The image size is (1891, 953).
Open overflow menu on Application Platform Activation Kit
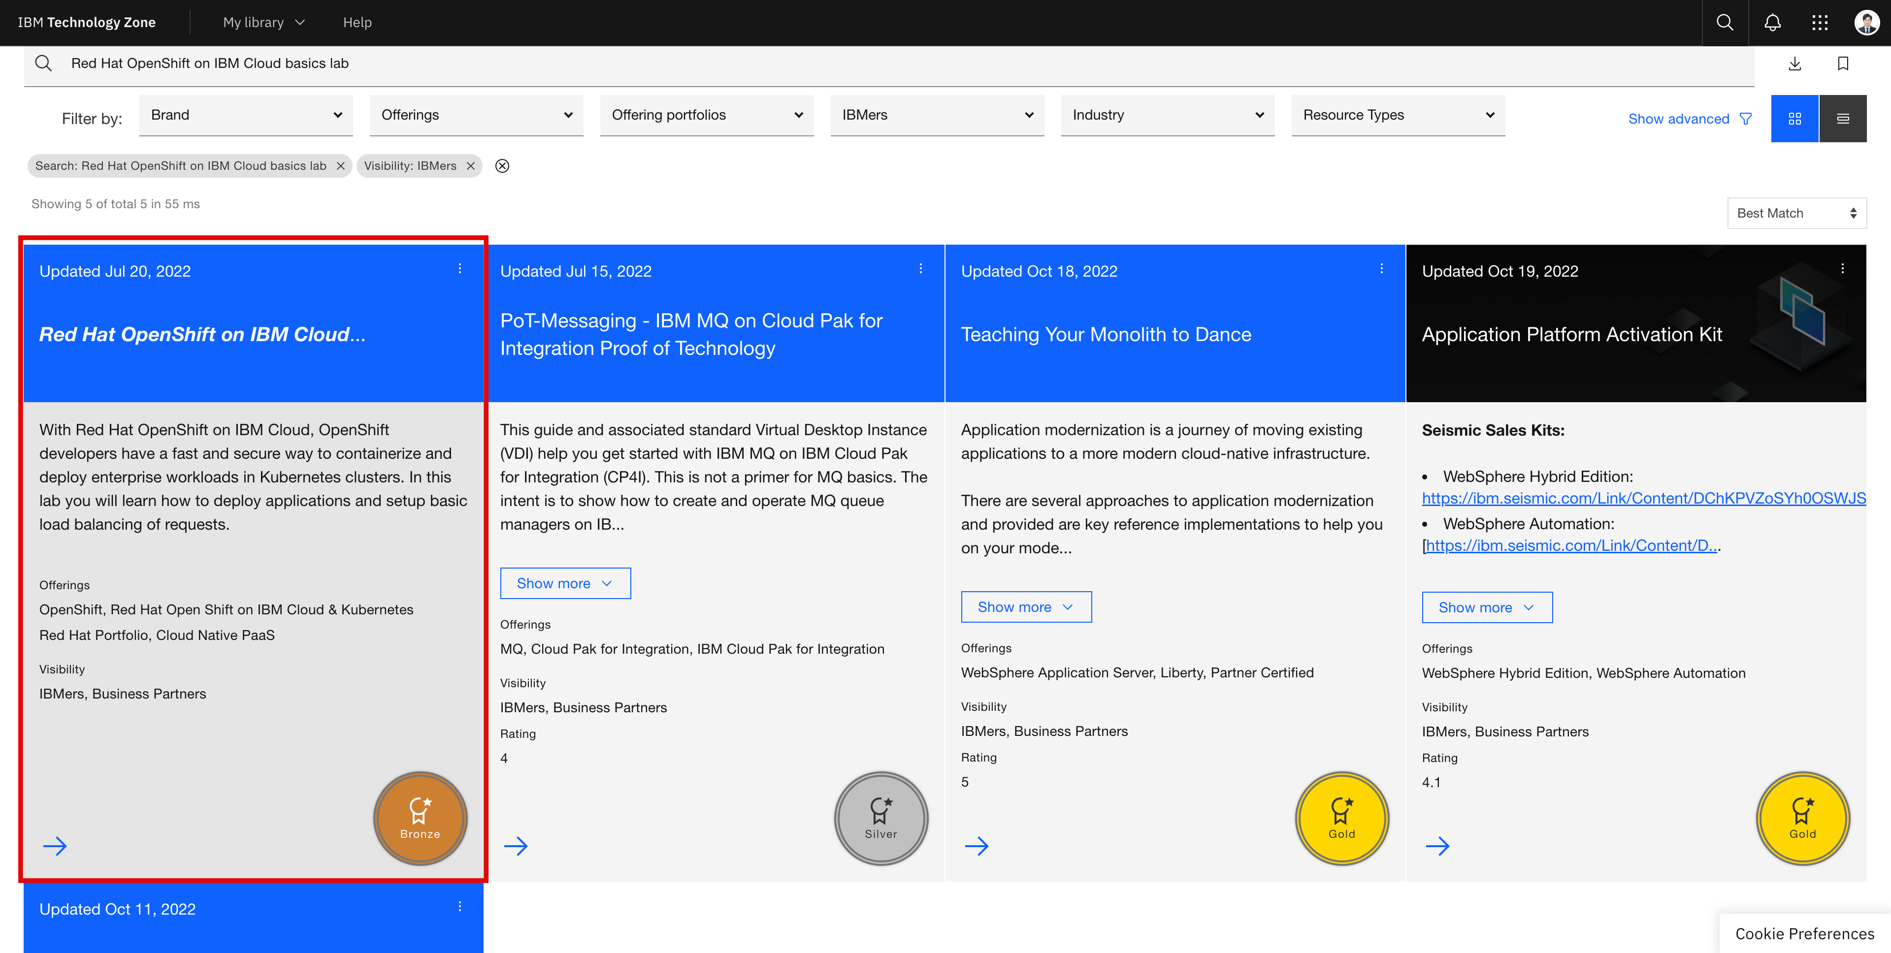point(1843,268)
